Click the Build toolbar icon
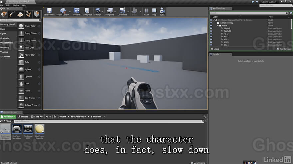This screenshot has height=164, width=293. 134,12
